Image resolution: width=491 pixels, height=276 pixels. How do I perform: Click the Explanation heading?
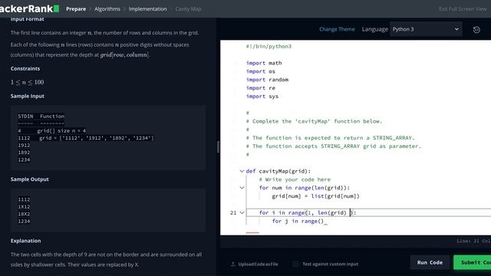coord(25,241)
